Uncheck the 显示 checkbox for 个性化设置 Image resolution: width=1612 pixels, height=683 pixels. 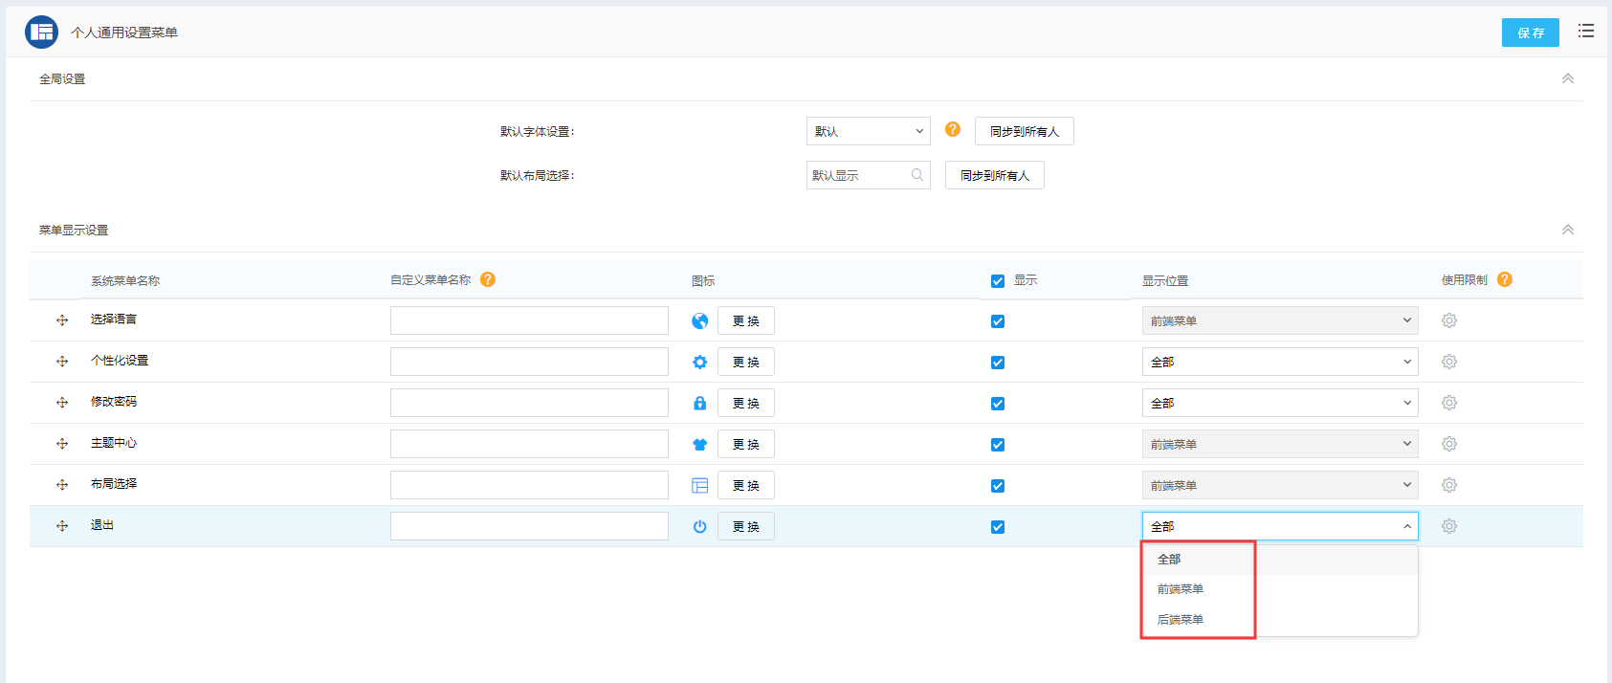pyautogui.click(x=998, y=363)
